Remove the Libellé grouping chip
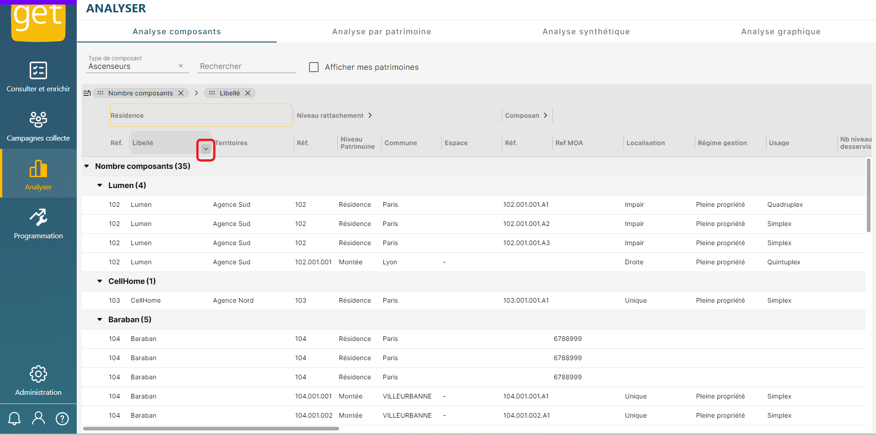Viewport: 876px width, 435px height. click(248, 93)
